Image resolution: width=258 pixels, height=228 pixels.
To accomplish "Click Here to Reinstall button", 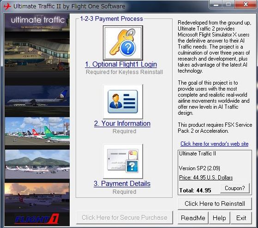I will 215,203.
